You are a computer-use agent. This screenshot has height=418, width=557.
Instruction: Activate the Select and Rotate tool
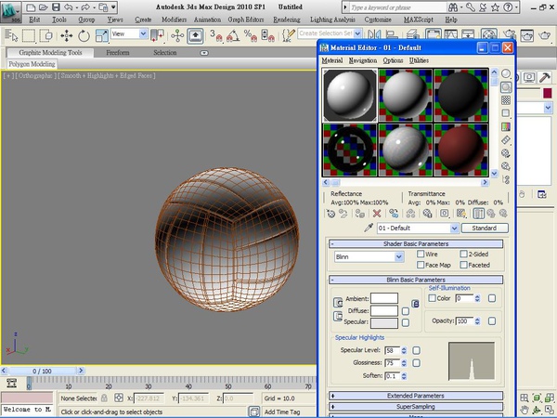(x=84, y=35)
